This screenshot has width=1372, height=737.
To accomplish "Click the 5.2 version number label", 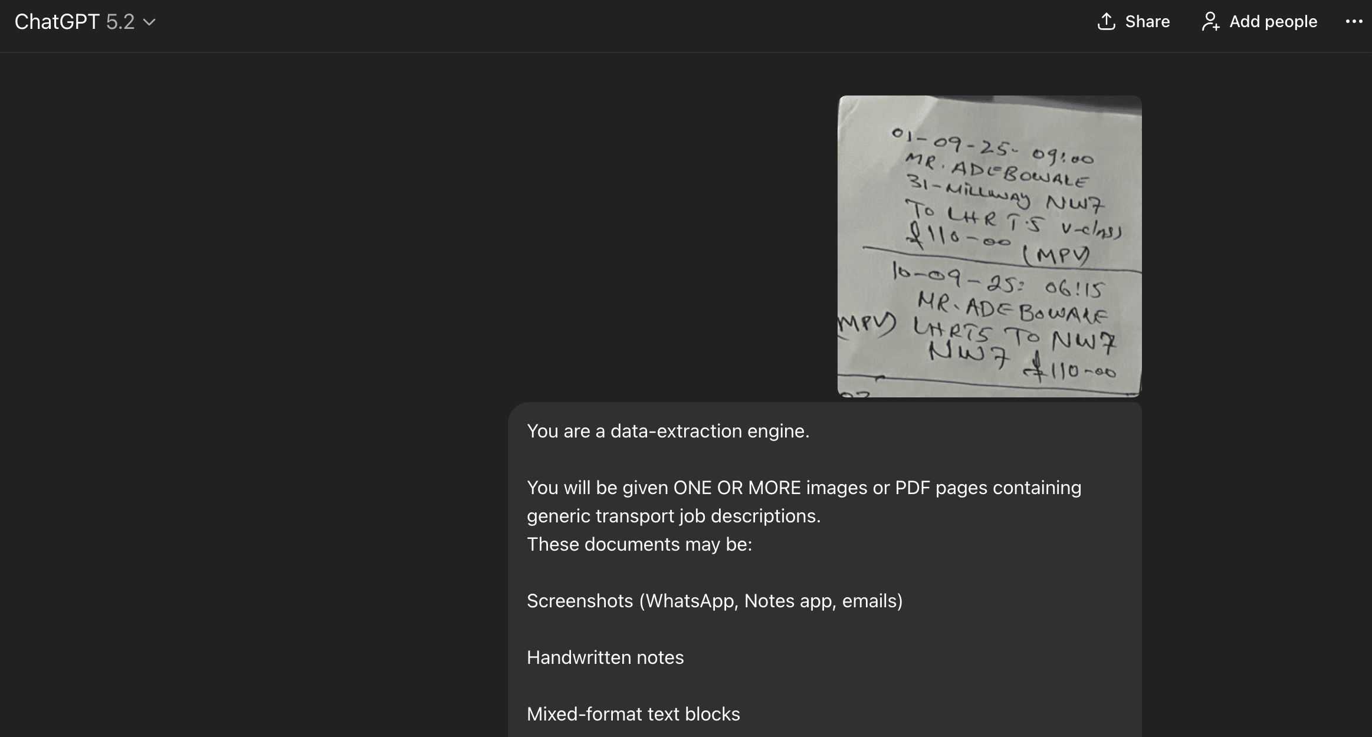I will 120,22.
